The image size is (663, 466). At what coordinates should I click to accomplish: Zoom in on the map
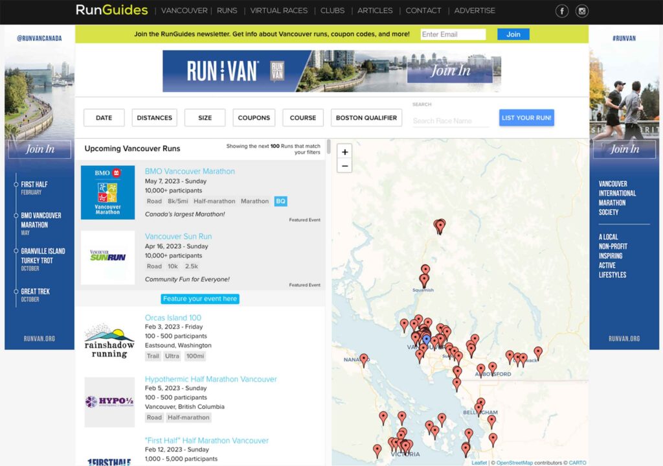click(x=344, y=152)
